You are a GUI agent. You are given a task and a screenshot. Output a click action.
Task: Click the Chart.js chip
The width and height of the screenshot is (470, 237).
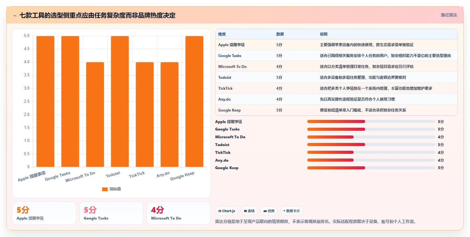(x=227, y=211)
